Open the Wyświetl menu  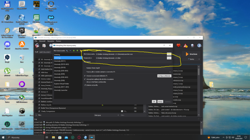coord(42,41)
